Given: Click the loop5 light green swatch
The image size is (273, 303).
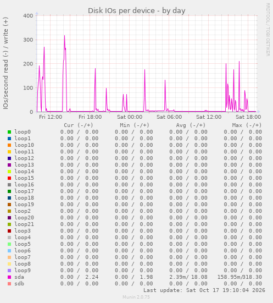Looking at the screenshot, I should tap(9, 244).
